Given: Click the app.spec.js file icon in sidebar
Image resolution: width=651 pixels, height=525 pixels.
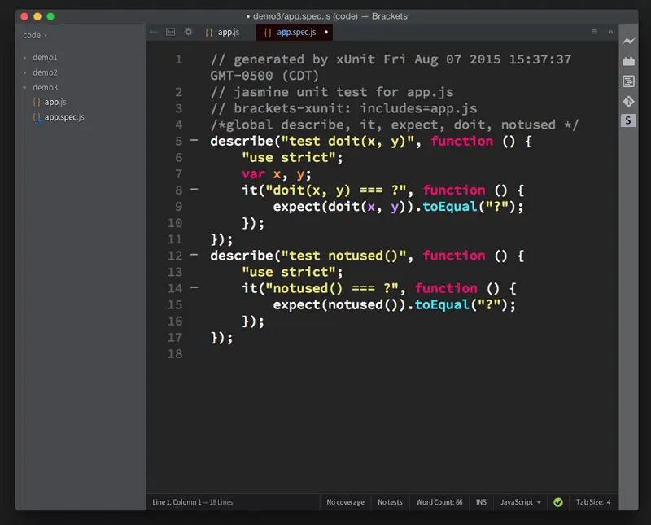Looking at the screenshot, I should [37, 117].
